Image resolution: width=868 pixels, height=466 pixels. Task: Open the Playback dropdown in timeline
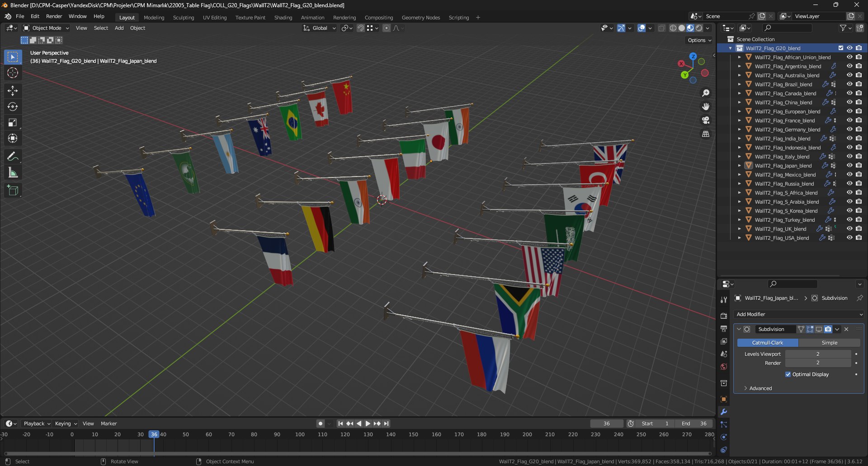click(x=37, y=424)
